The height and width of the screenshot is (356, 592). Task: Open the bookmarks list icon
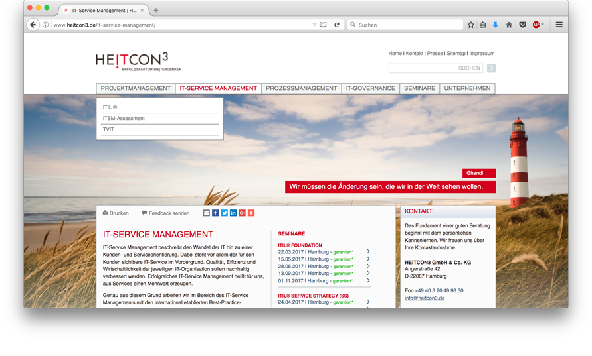pos(483,25)
